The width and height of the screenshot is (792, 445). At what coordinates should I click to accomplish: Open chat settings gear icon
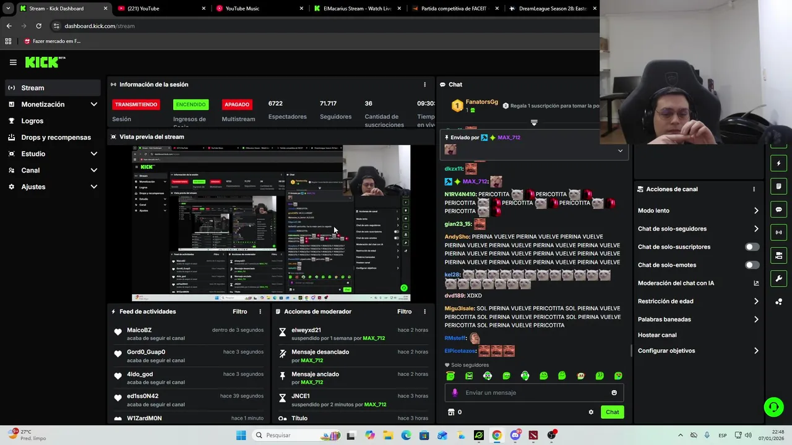591,412
